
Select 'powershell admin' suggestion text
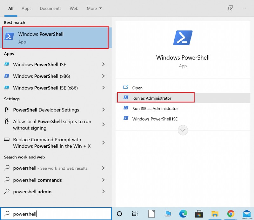32,192
